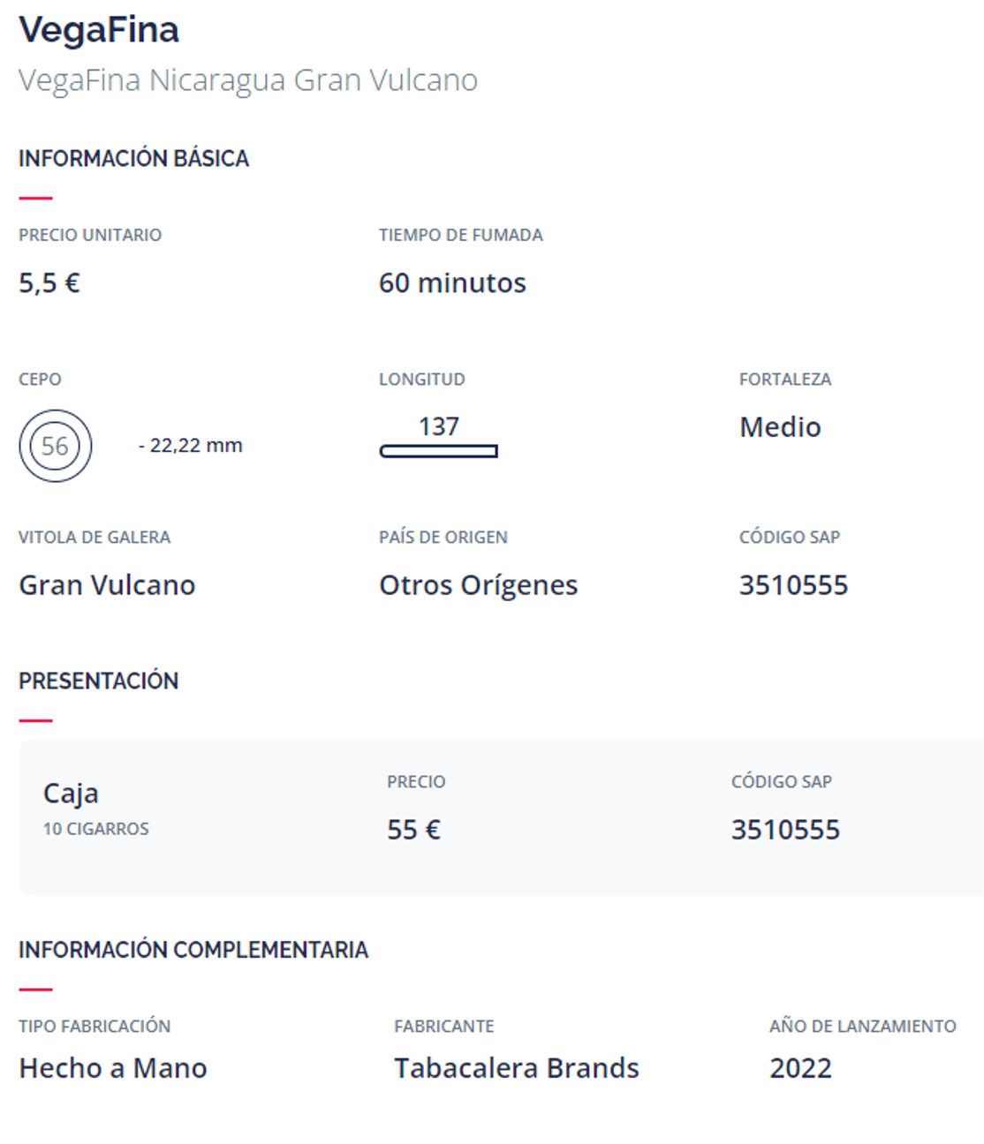Viewport: 984px width, 1144px height.
Task: Click the Información Básica section heading
Action: click(x=134, y=159)
